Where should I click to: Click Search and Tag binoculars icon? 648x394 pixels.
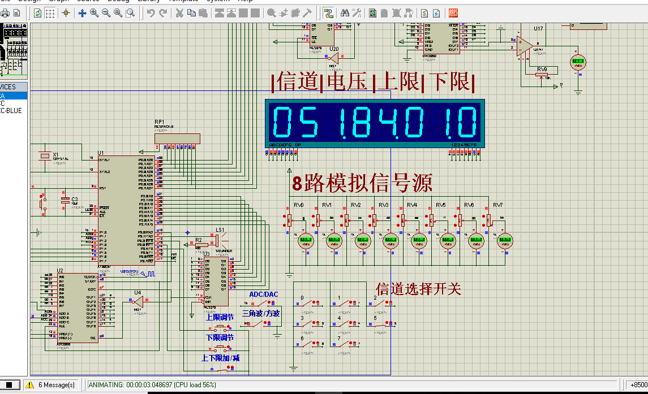(345, 13)
